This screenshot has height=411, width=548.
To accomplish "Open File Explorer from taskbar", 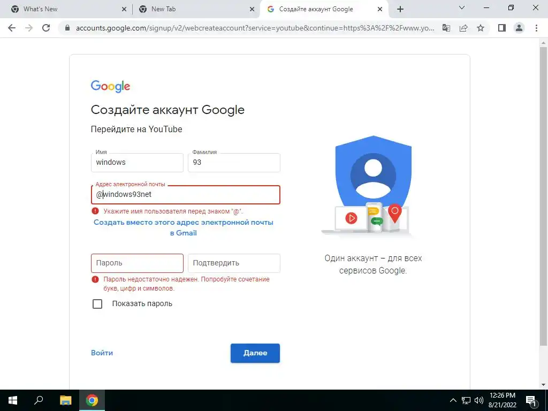I will click(x=65, y=400).
